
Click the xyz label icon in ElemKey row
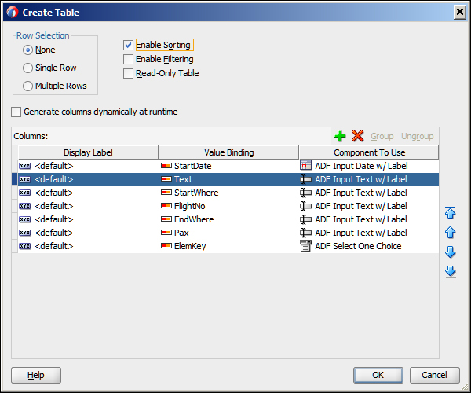tap(25, 246)
